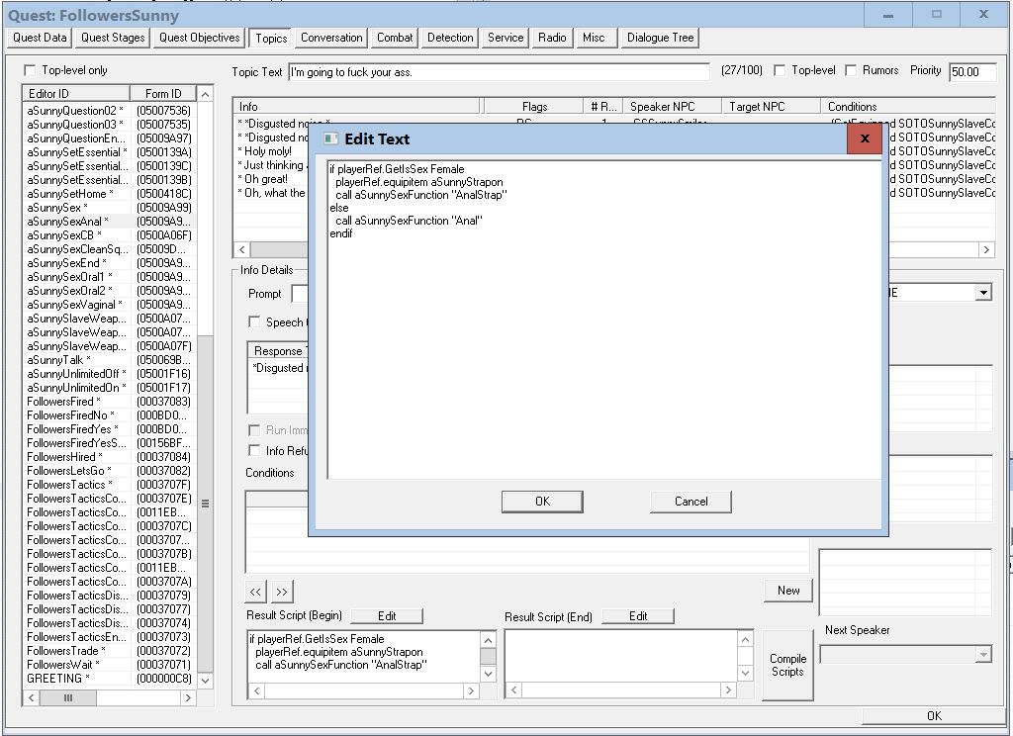Open the Dialogue Tree tab
The image size is (1013, 736).
(660, 38)
